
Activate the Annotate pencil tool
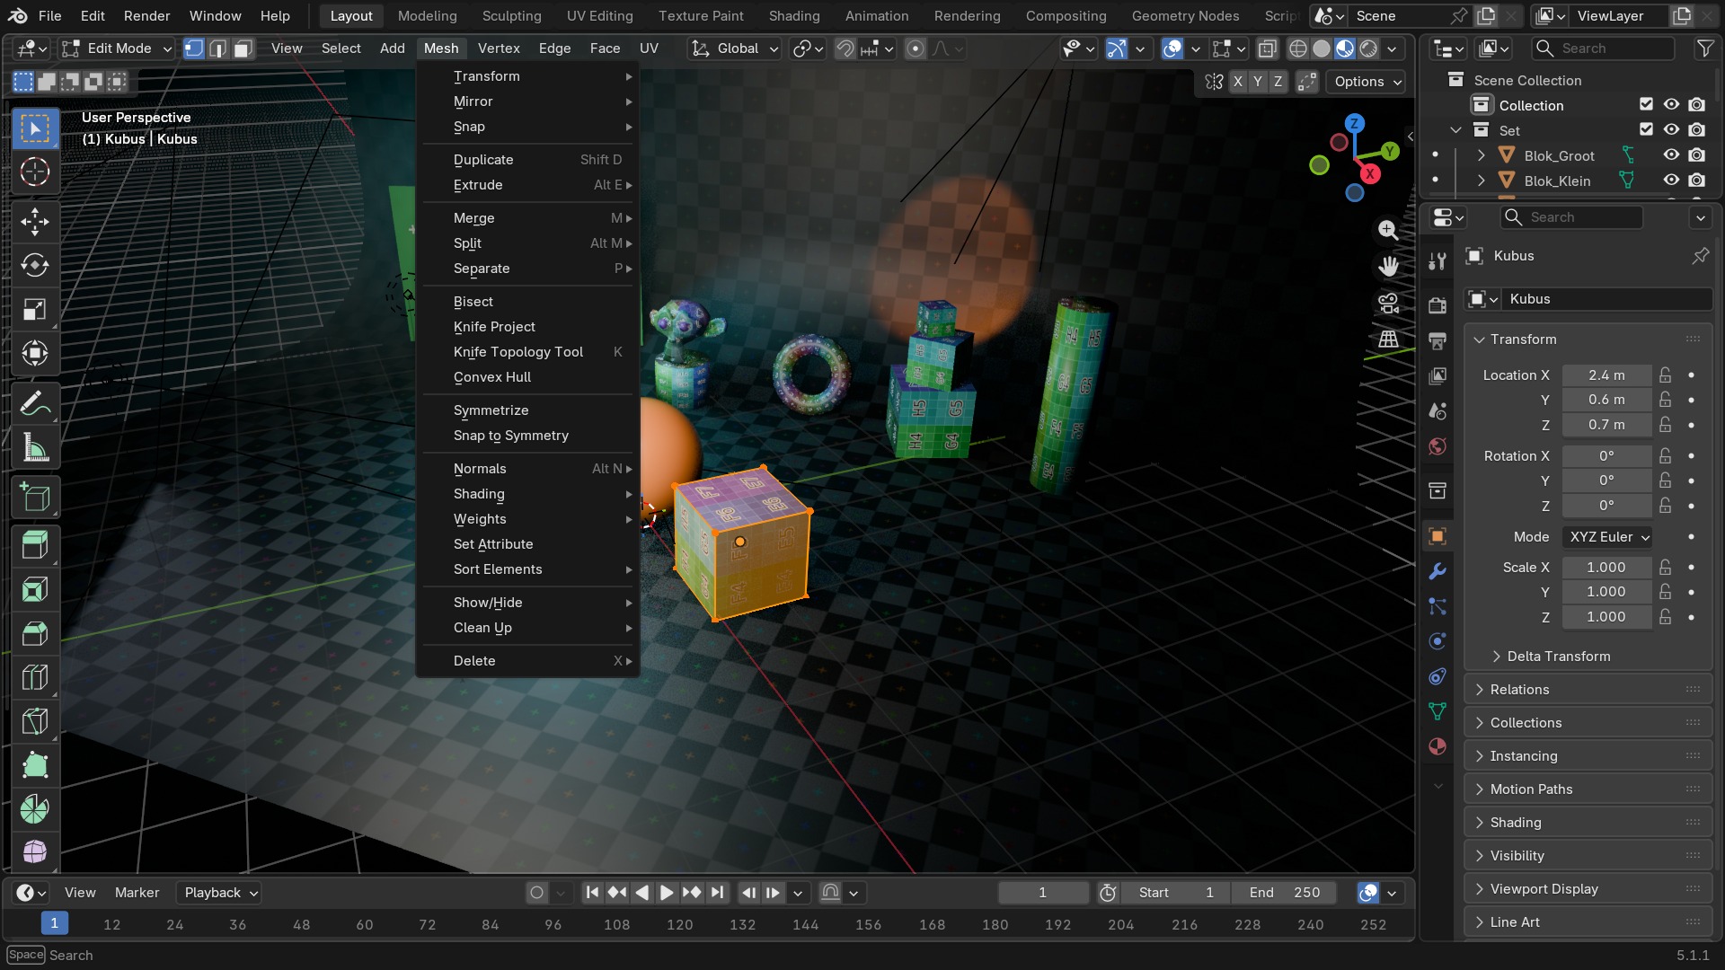(35, 404)
